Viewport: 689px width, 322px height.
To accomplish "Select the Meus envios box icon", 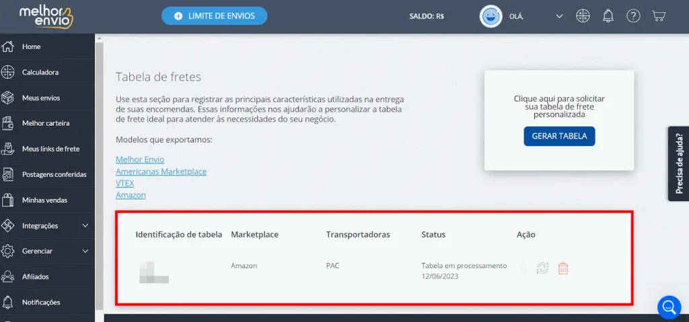I will pos(8,97).
